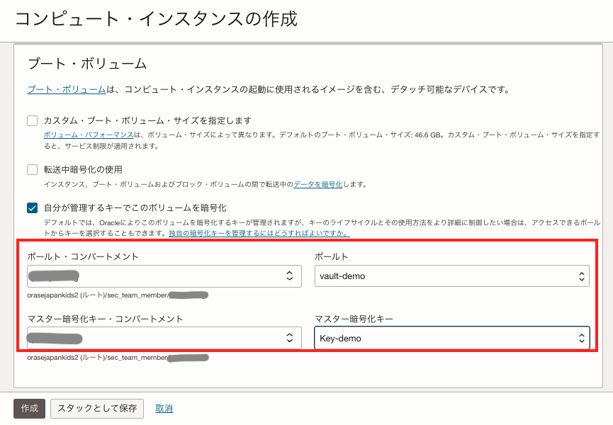Open the データを暗号化 link
Image resolution: width=613 pixels, height=425 pixels.
[317, 184]
